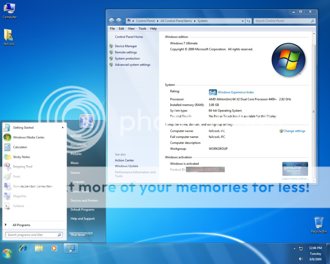The height and width of the screenshot is (264, 330).
Task: Click the user account picture in Start menu
Action: 86,121
